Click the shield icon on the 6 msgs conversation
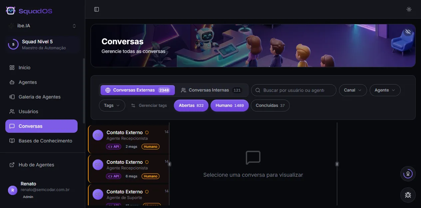The height and width of the screenshot is (208, 421). (147, 162)
